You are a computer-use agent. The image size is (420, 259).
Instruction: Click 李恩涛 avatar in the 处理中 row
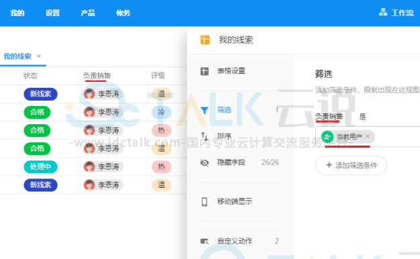[x=89, y=167]
